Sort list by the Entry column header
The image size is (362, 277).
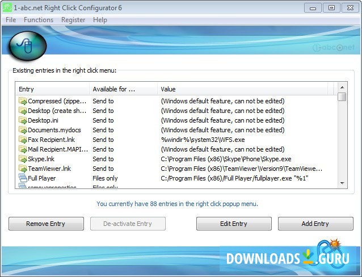click(x=52, y=89)
